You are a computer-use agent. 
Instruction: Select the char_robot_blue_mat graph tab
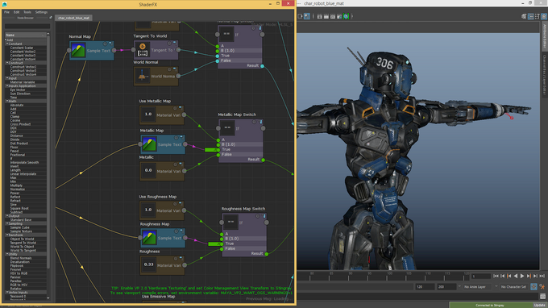[x=73, y=18]
